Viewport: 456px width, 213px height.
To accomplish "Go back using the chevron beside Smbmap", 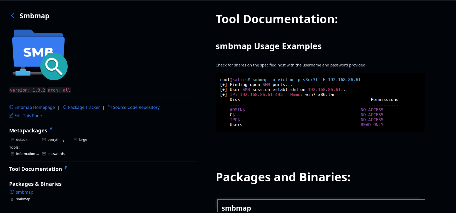I will [13, 16].
